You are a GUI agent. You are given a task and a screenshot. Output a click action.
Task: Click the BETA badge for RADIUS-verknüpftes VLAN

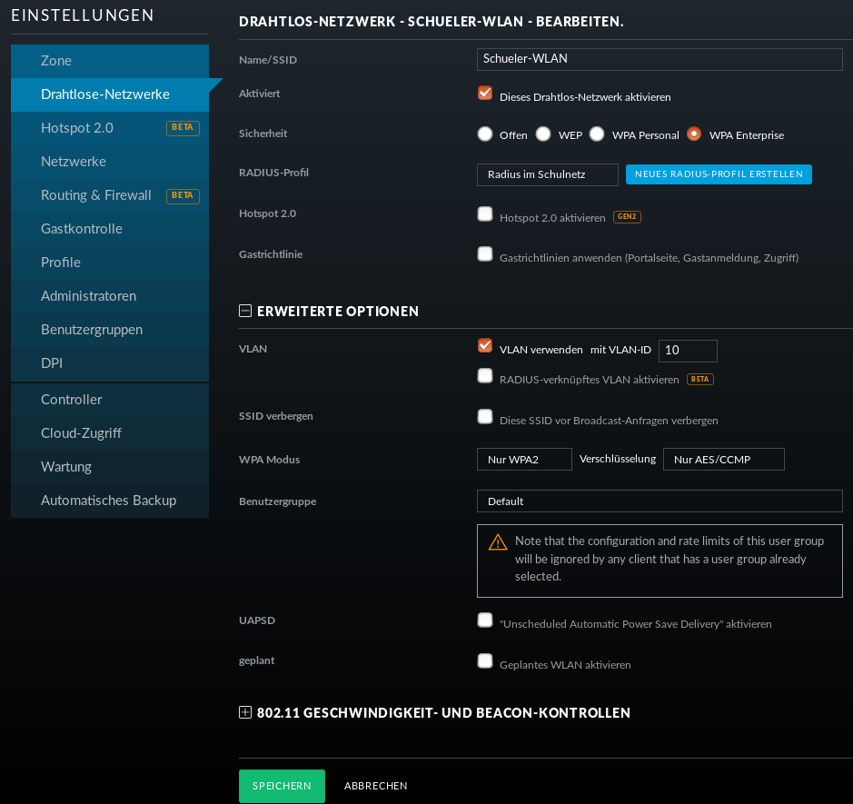click(x=699, y=379)
